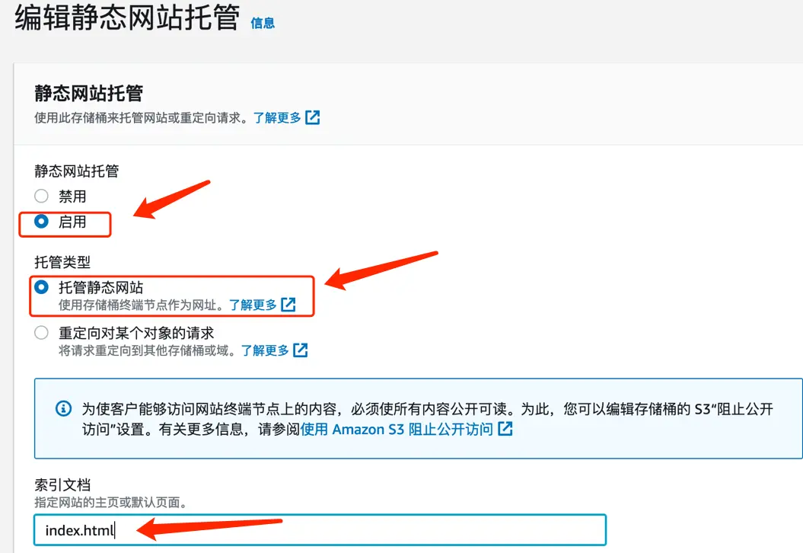Click external-link icon after Amazon S3 link
The width and height of the screenshot is (803, 553).
pyautogui.click(x=505, y=428)
